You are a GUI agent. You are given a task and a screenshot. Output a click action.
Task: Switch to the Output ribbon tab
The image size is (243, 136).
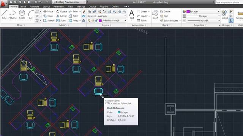pyautogui.click(x=92, y=7)
